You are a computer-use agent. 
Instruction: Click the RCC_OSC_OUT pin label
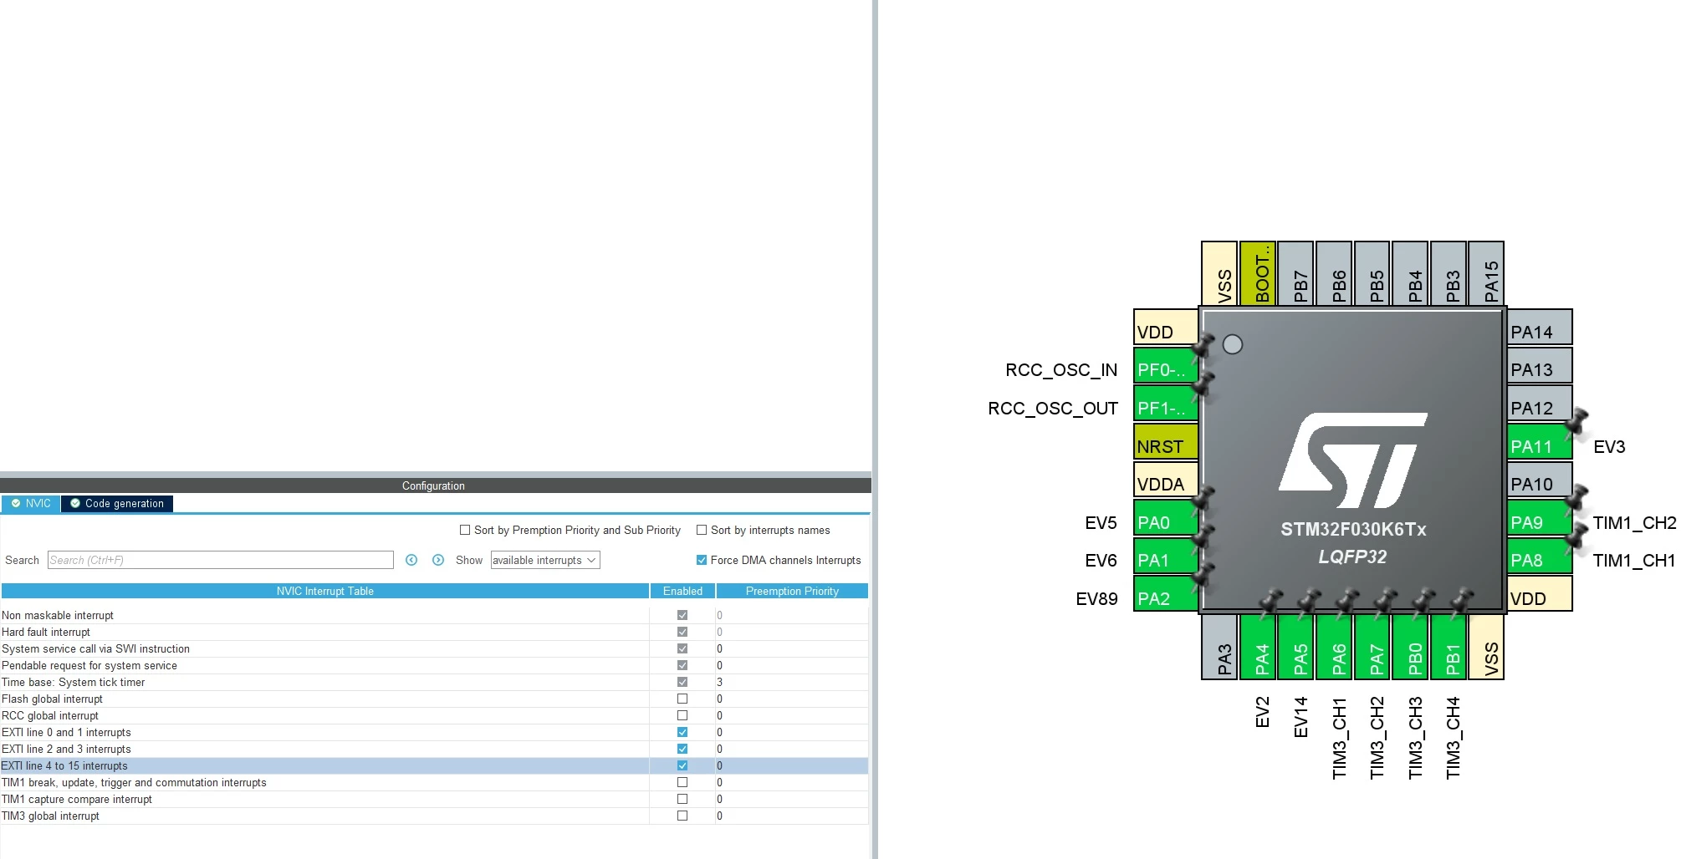tap(1053, 409)
